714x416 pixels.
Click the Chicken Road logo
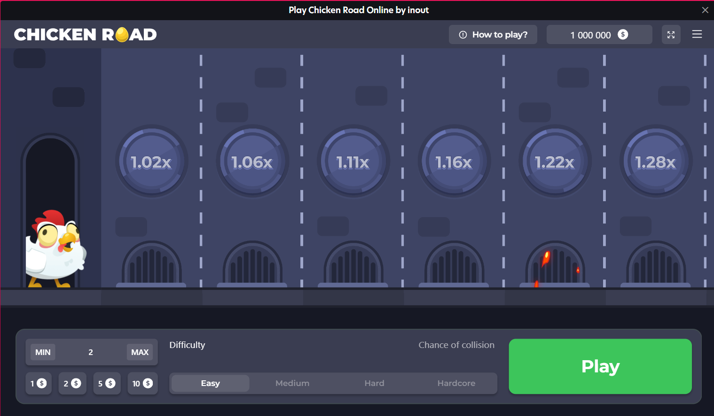point(85,35)
